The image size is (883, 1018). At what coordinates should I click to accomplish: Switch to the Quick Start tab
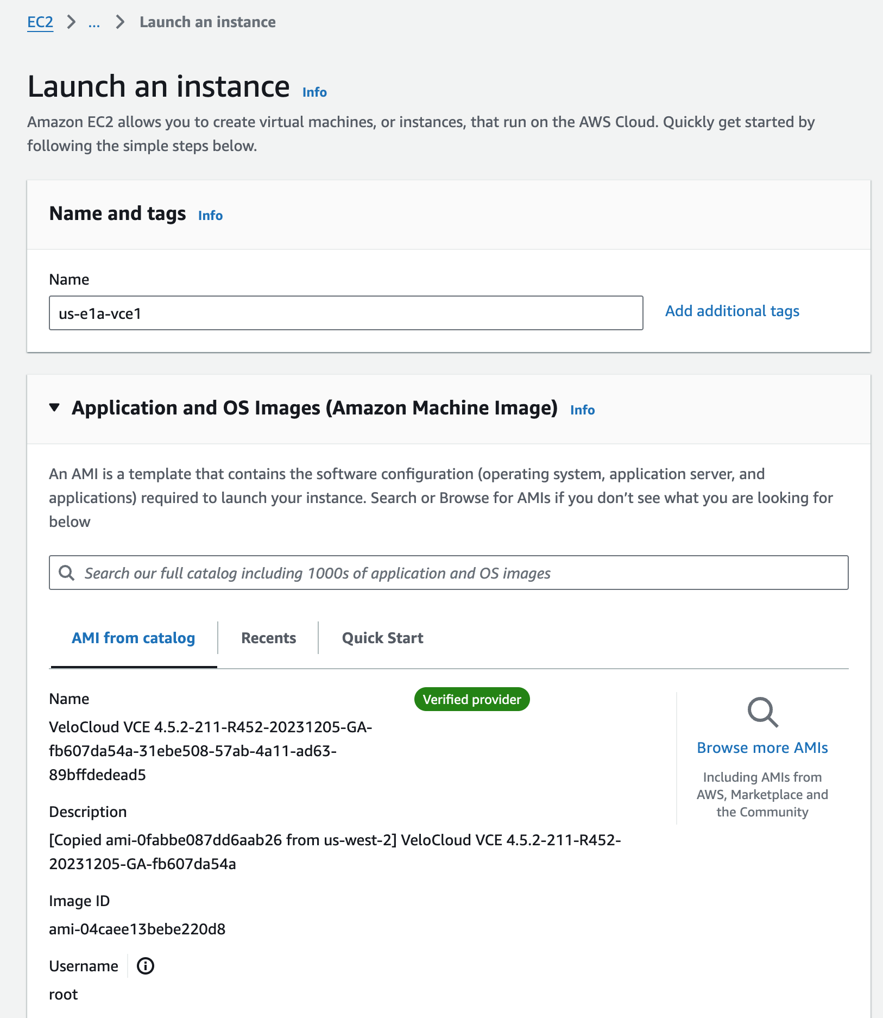[x=382, y=638]
